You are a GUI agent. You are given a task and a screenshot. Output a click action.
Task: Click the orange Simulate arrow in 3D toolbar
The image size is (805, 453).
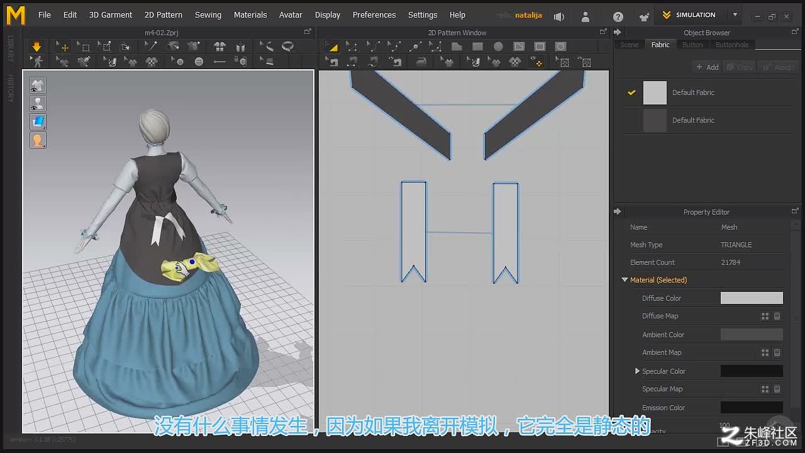point(36,47)
